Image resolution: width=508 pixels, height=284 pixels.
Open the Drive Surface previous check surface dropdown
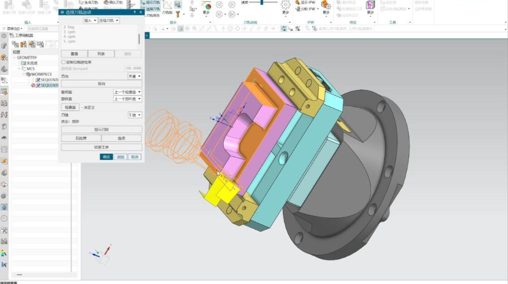[128, 92]
